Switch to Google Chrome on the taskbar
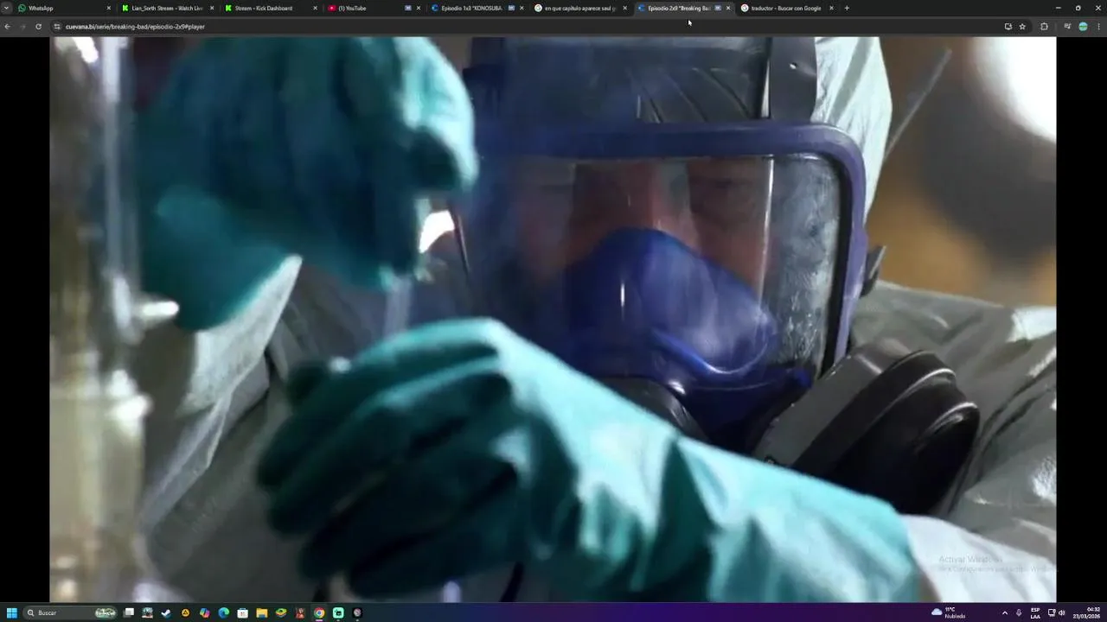1107x622 pixels. coord(319,612)
